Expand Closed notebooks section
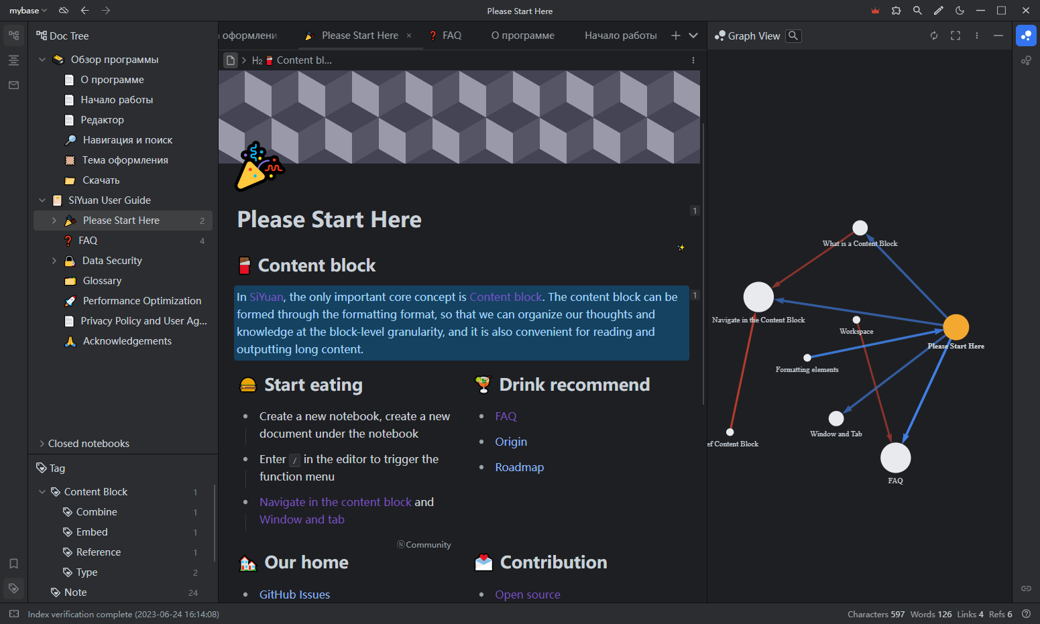1040x624 pixels. coord(42,444)
